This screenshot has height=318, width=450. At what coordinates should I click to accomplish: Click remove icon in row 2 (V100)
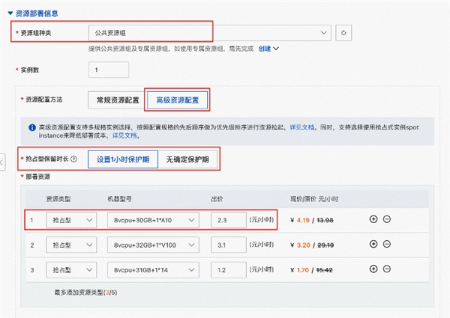(x=387, y=244)
